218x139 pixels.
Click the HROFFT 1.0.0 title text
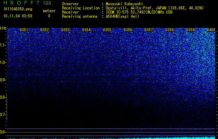pos(27,3)
